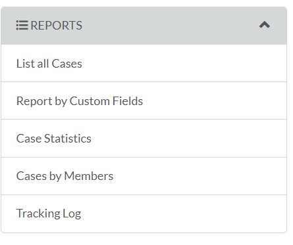Select the Tracking Log menu entry
The image size is (293, 245).
coord(49,213)
